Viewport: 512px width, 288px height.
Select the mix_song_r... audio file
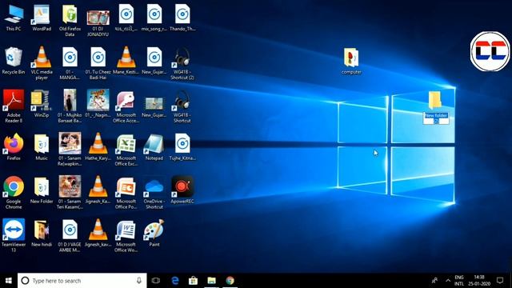point(154,18)
